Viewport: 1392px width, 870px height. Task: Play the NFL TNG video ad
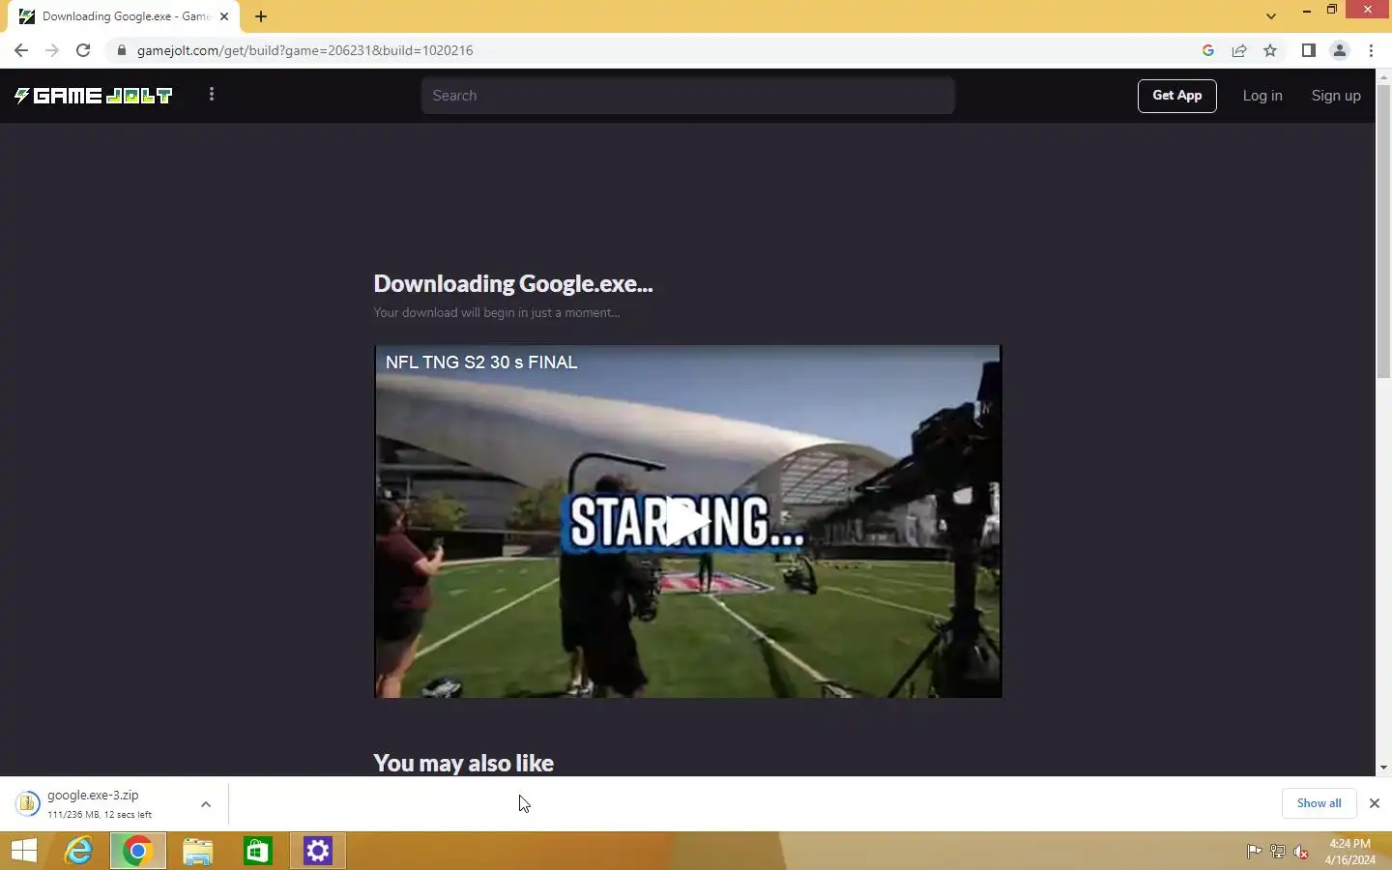coord(687,521)
